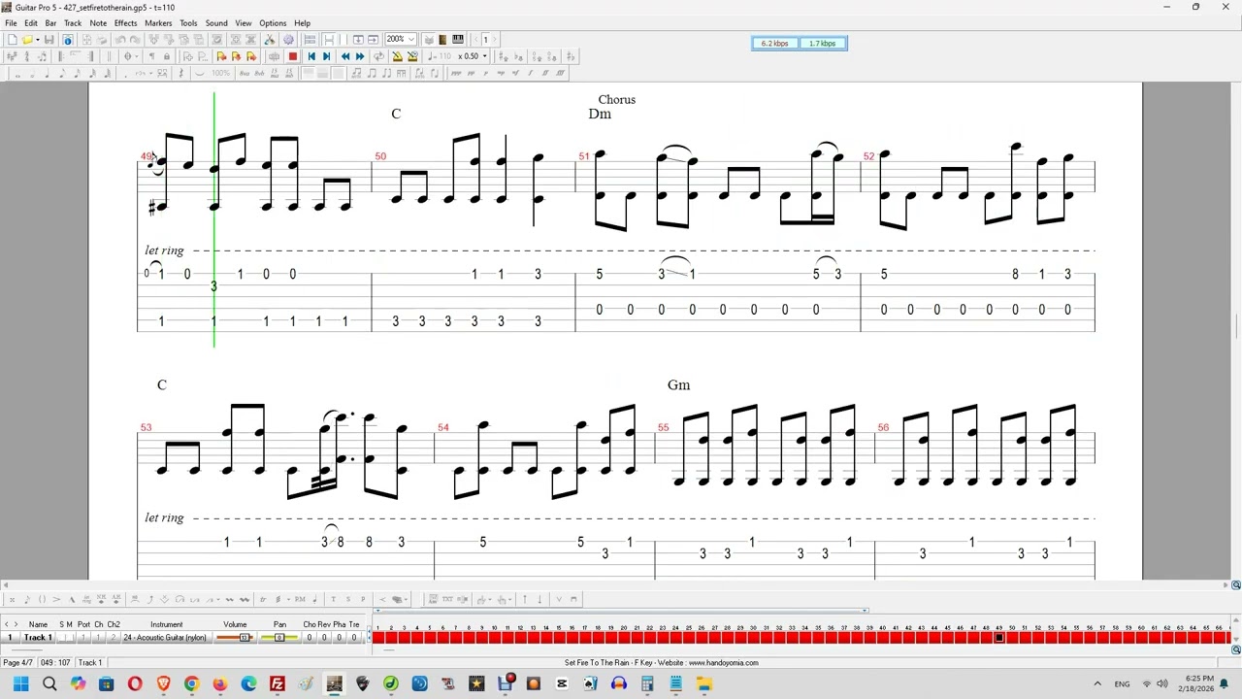Click bar 49 marker in track timeline

point(998,638)
